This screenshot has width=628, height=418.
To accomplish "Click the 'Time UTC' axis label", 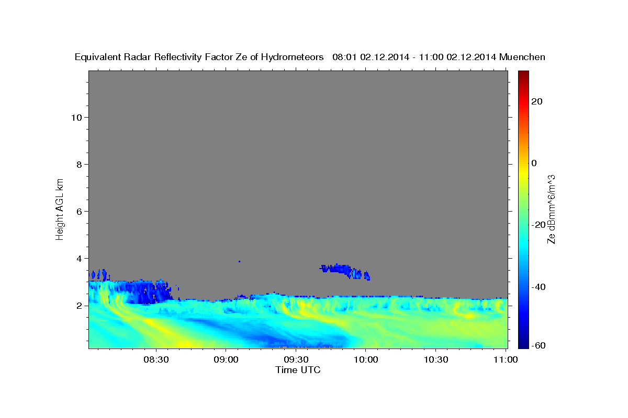I will coord(298,370).
